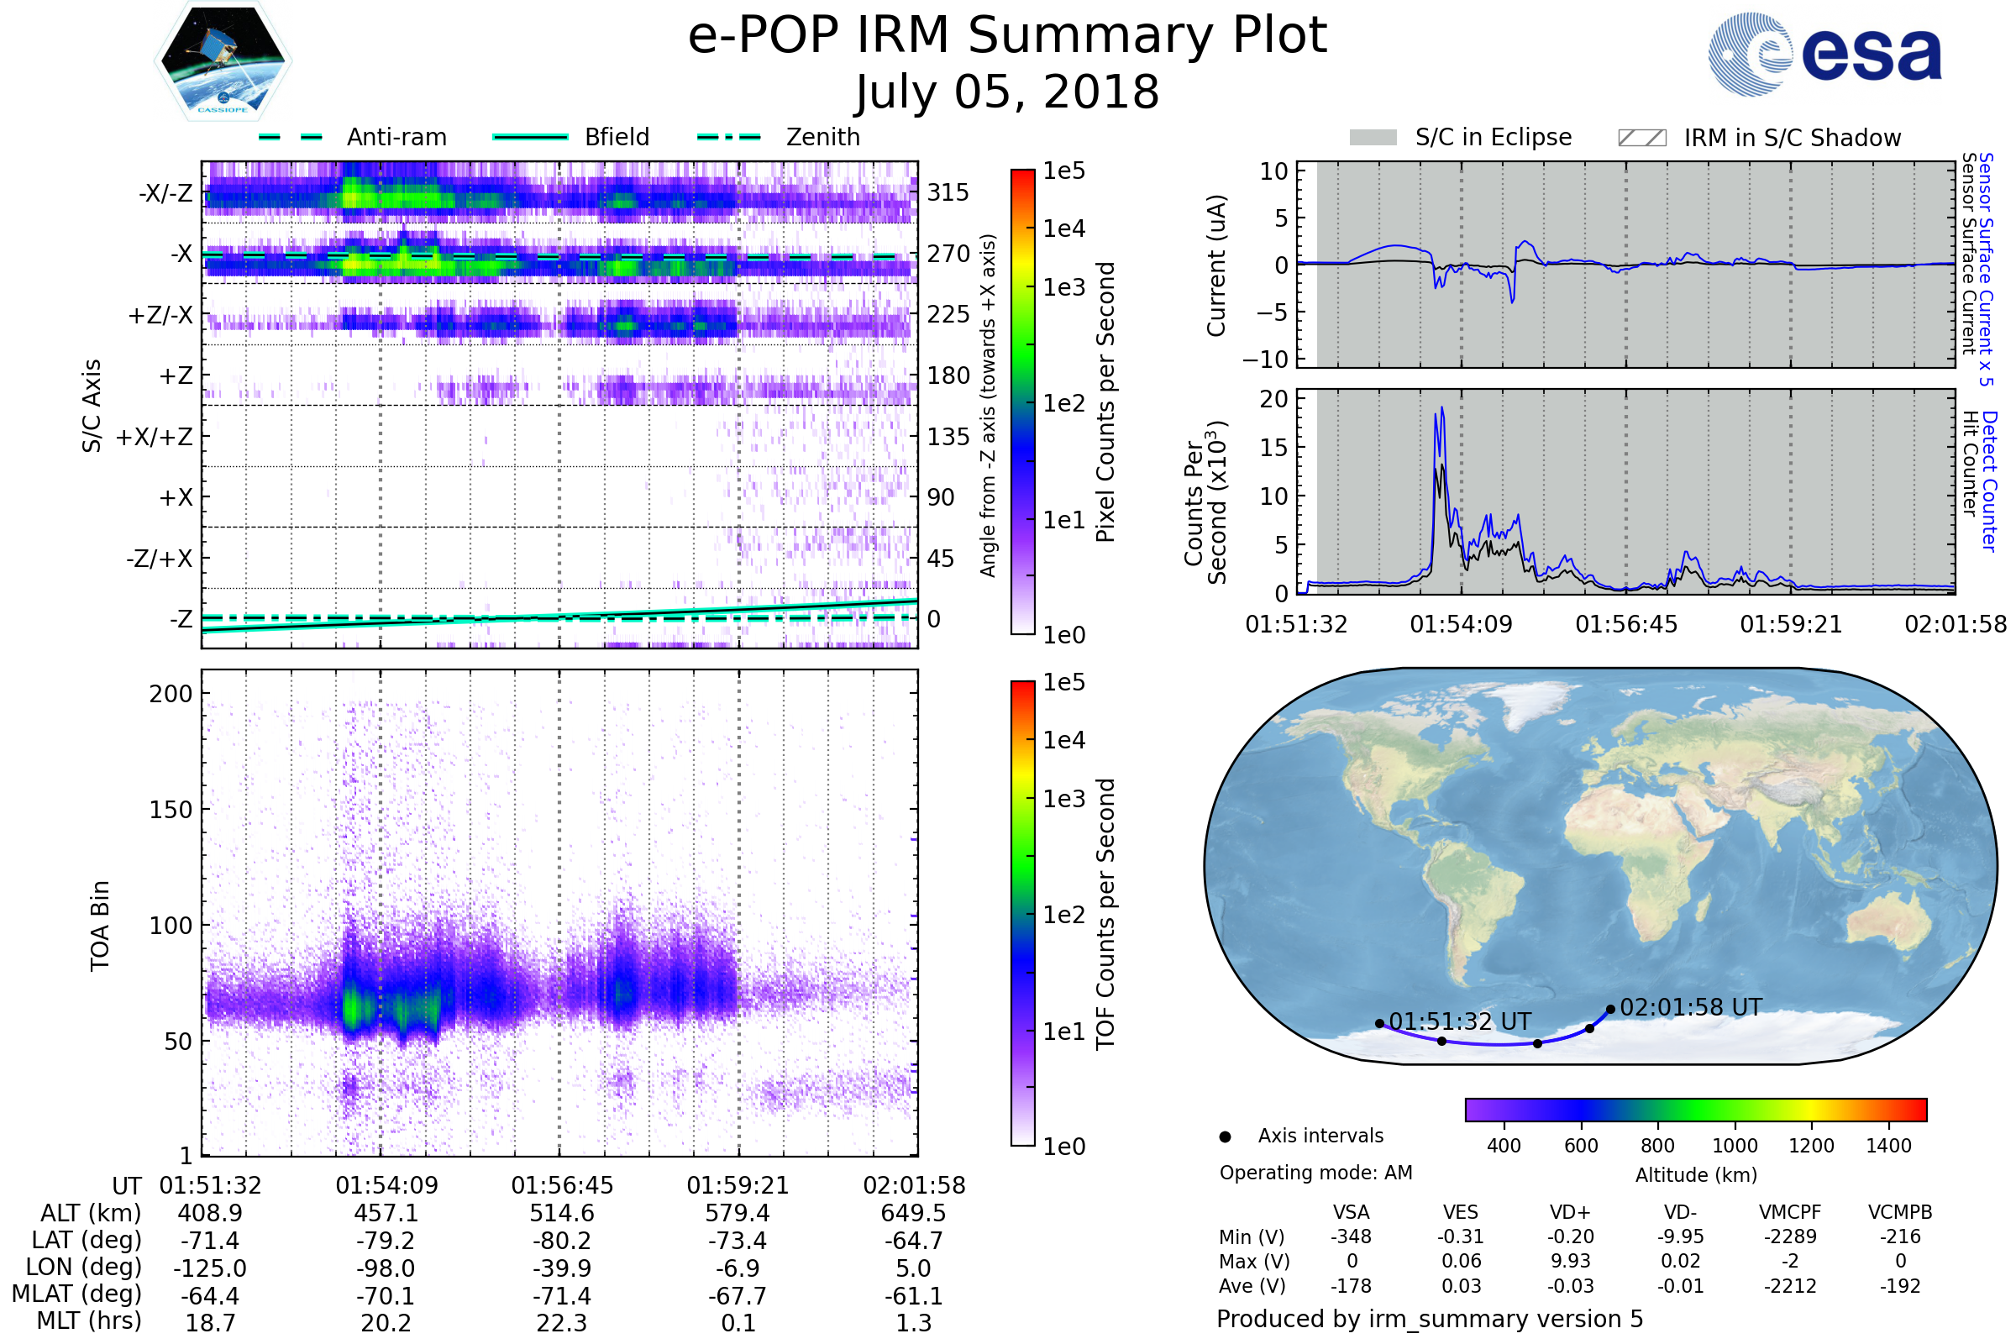Image resolution: width=2016 pixels, height=1344 pixels.
Task: Click the Zenith dash-dot legend marker
Action: coord(728,137)
